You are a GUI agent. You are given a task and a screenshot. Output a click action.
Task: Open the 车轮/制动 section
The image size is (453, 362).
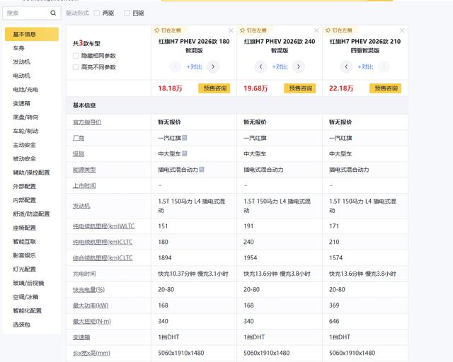(25, 131)
